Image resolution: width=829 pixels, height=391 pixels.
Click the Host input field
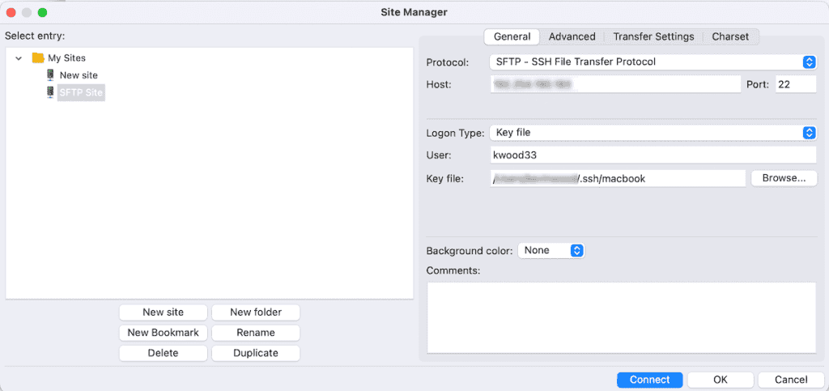(615, 84)
